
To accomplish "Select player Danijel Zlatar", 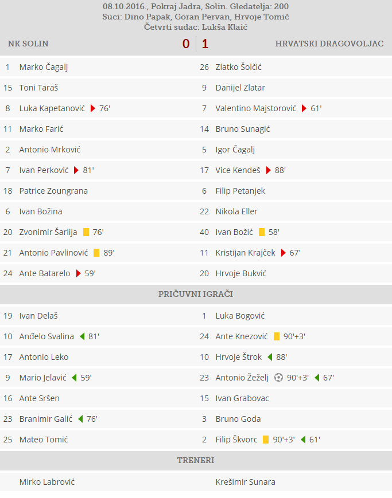I will click(240, 88).
